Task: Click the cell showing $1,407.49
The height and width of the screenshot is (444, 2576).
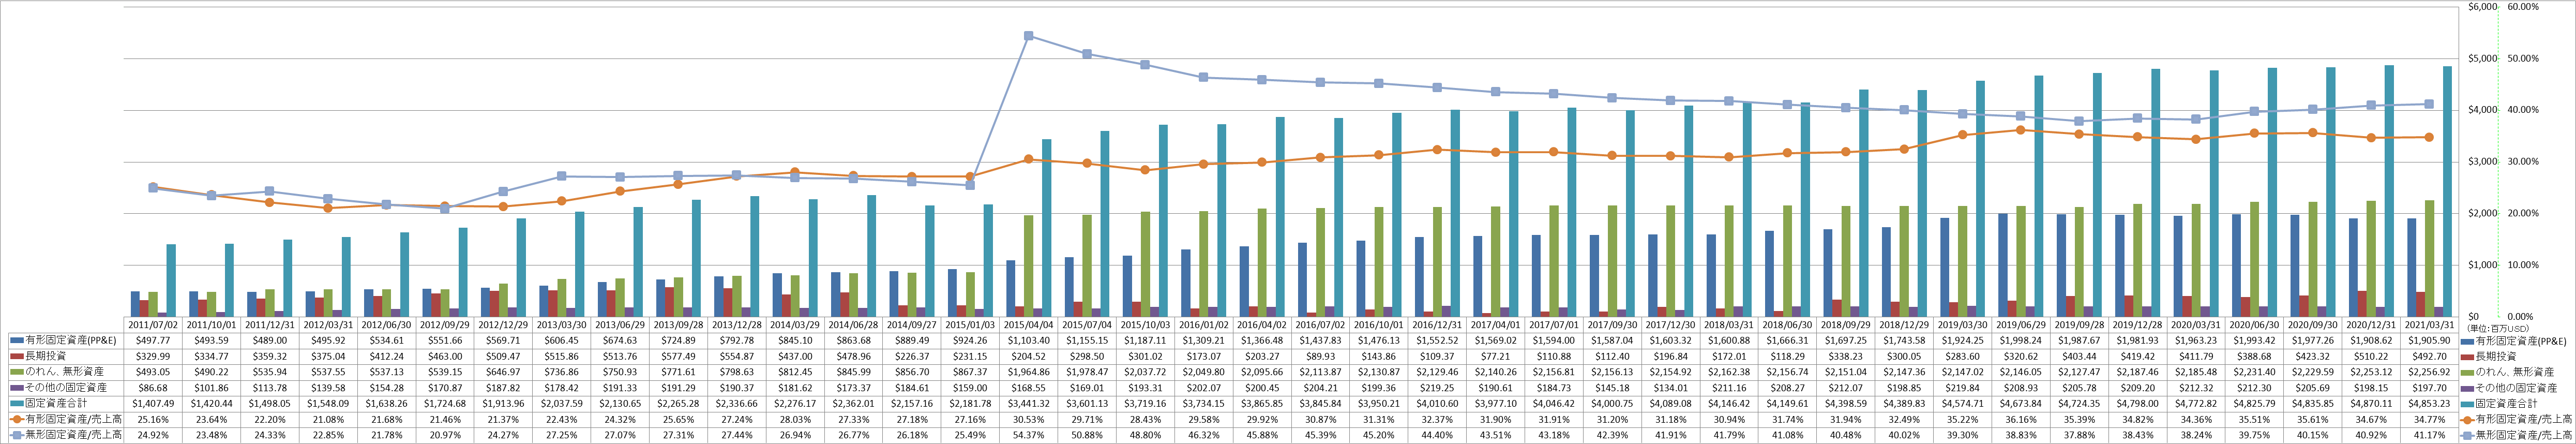Action: [154, 404]
